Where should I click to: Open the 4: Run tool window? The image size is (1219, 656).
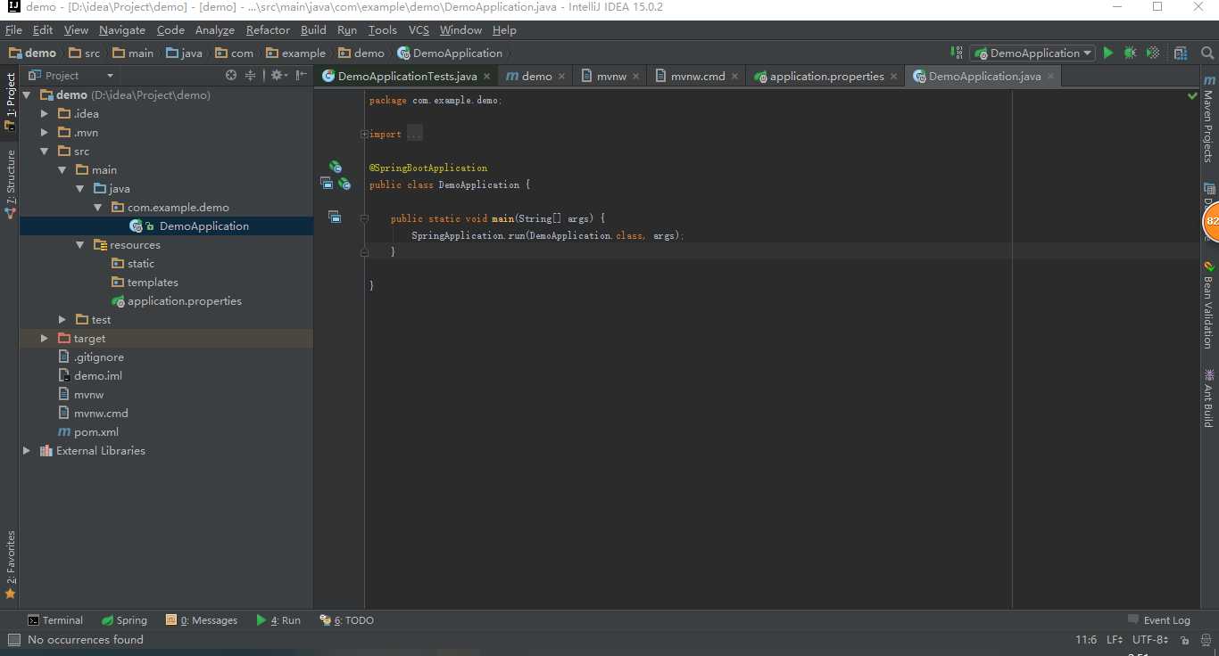[x=278, y=620]
